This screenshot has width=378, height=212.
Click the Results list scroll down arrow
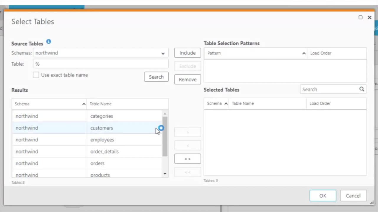[165, 174]
